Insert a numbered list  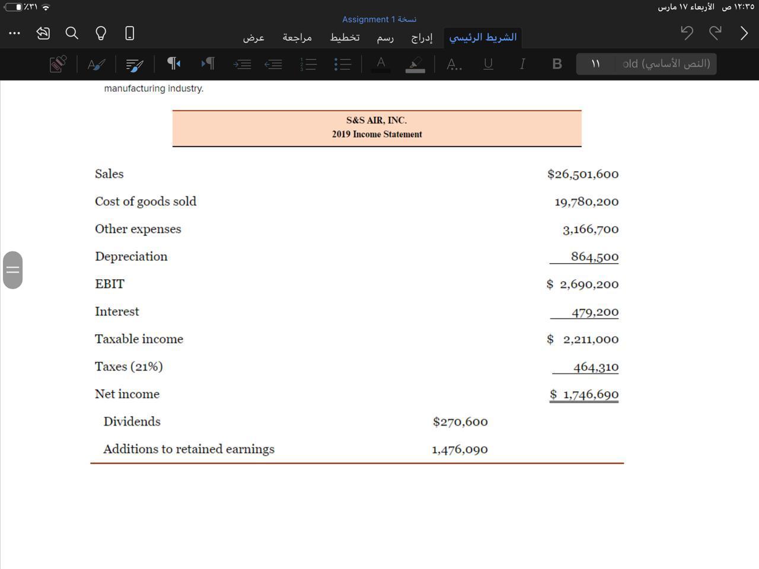click(x=308, y=64)
